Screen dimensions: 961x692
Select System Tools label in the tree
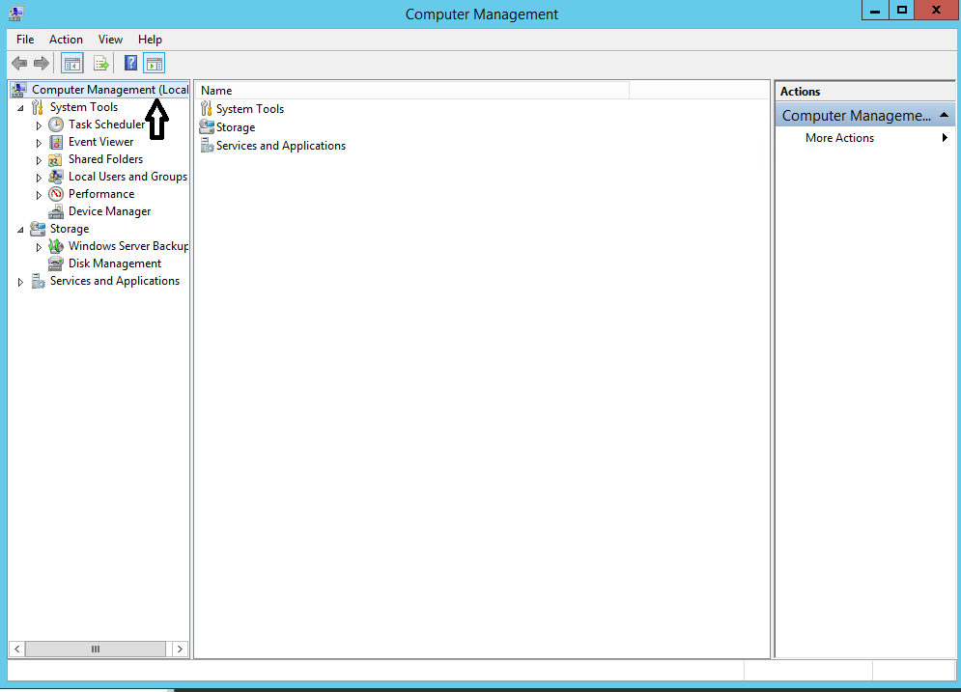point(83,107)
